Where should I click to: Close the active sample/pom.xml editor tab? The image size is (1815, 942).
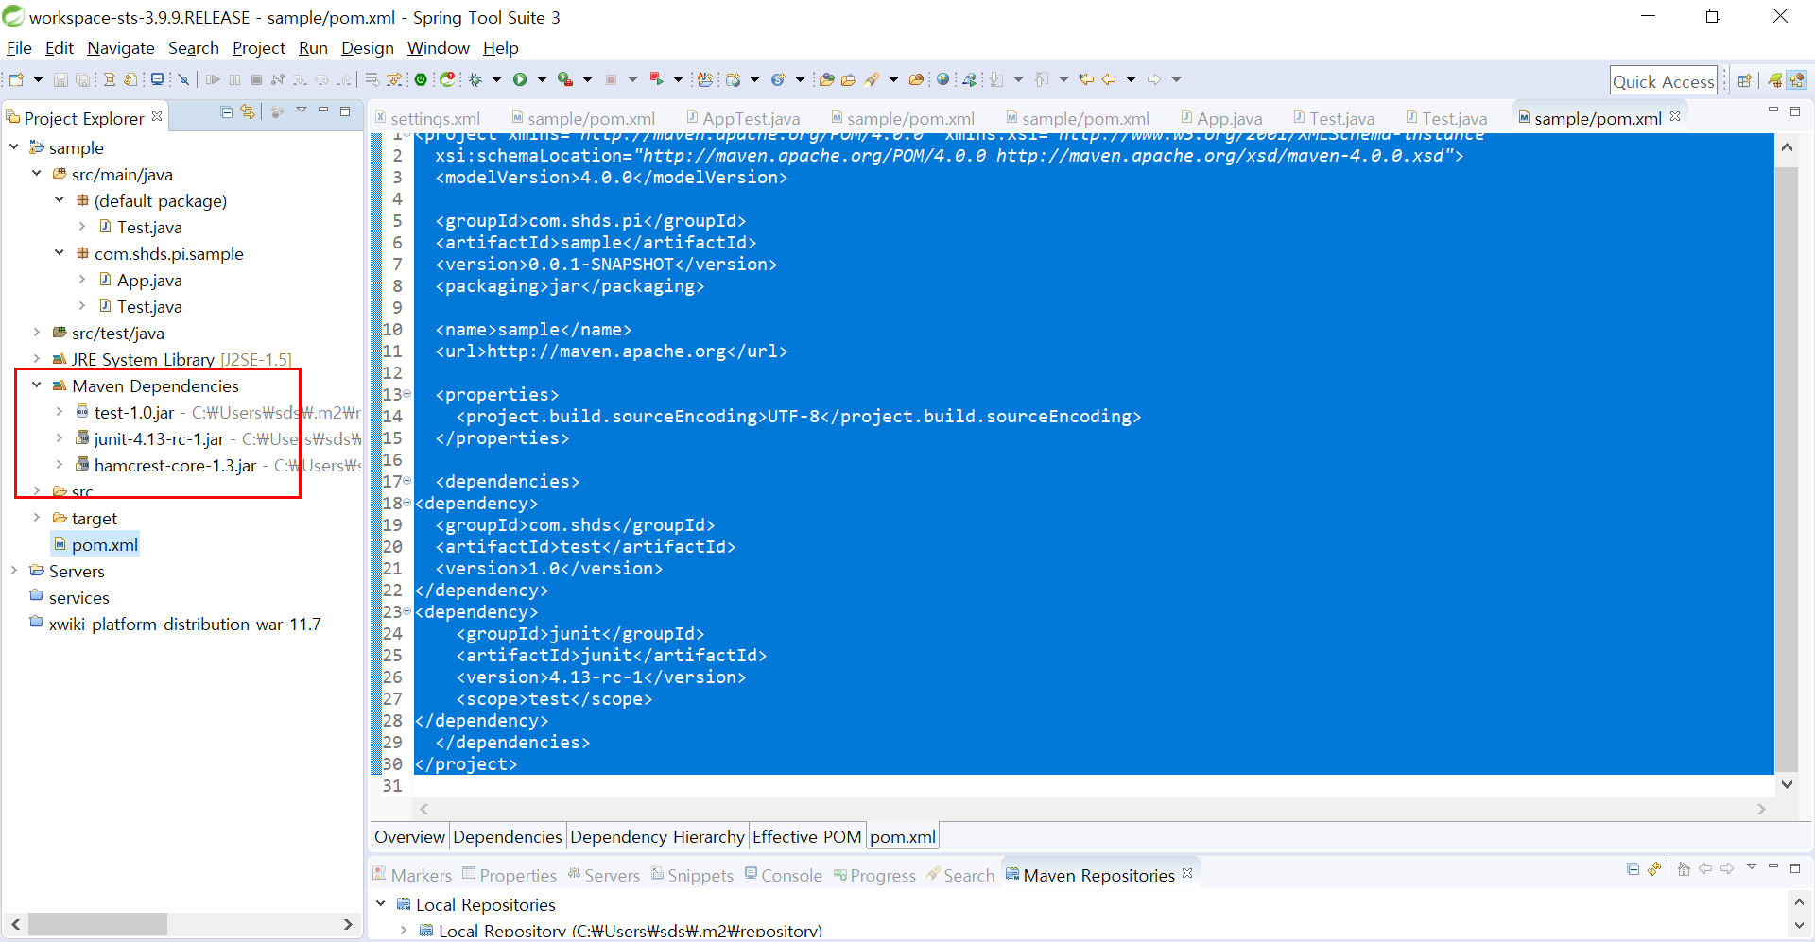(1675, 116)
